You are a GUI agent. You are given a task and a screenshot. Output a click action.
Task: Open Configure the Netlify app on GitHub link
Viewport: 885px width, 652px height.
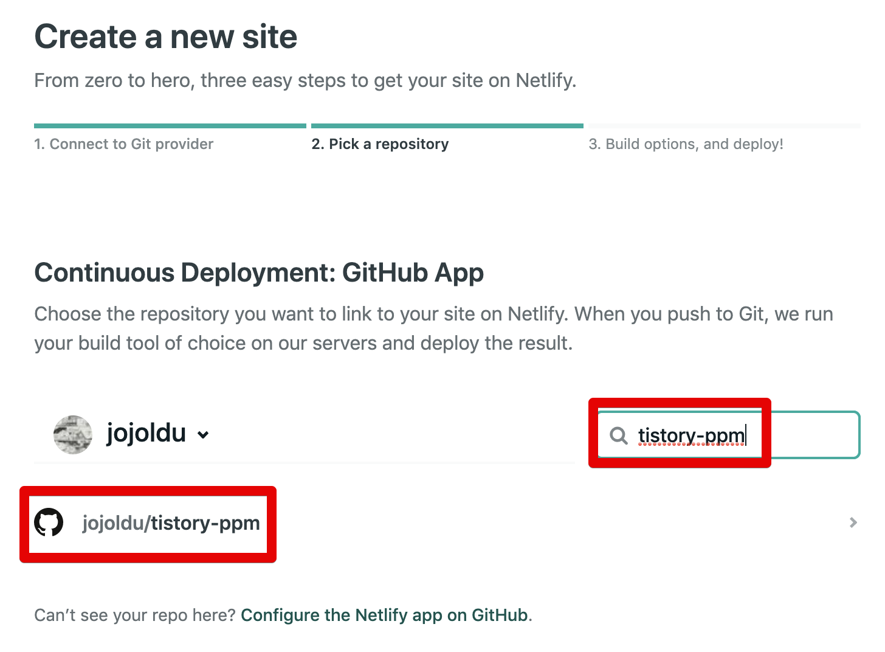pos(384,615)
